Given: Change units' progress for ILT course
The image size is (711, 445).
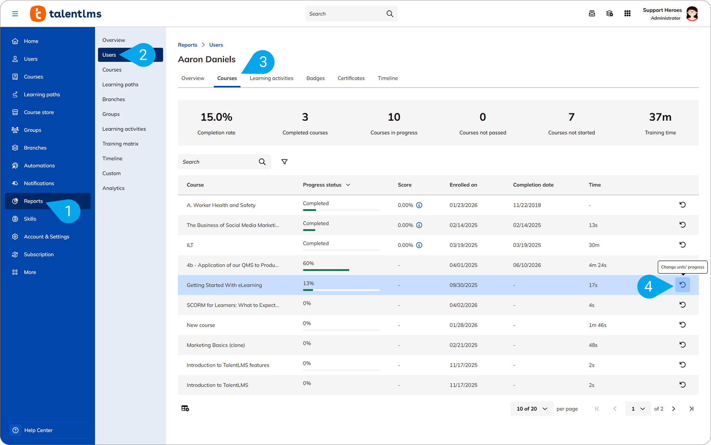Looking at the screenshot, I should (x=683, y=245).
